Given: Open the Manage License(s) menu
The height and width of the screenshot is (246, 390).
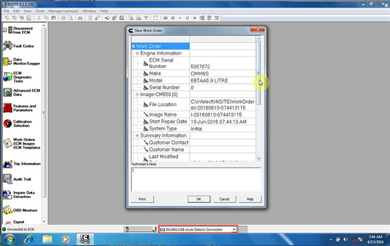Looking at the screenshot, I should click(x=64, y=11).
